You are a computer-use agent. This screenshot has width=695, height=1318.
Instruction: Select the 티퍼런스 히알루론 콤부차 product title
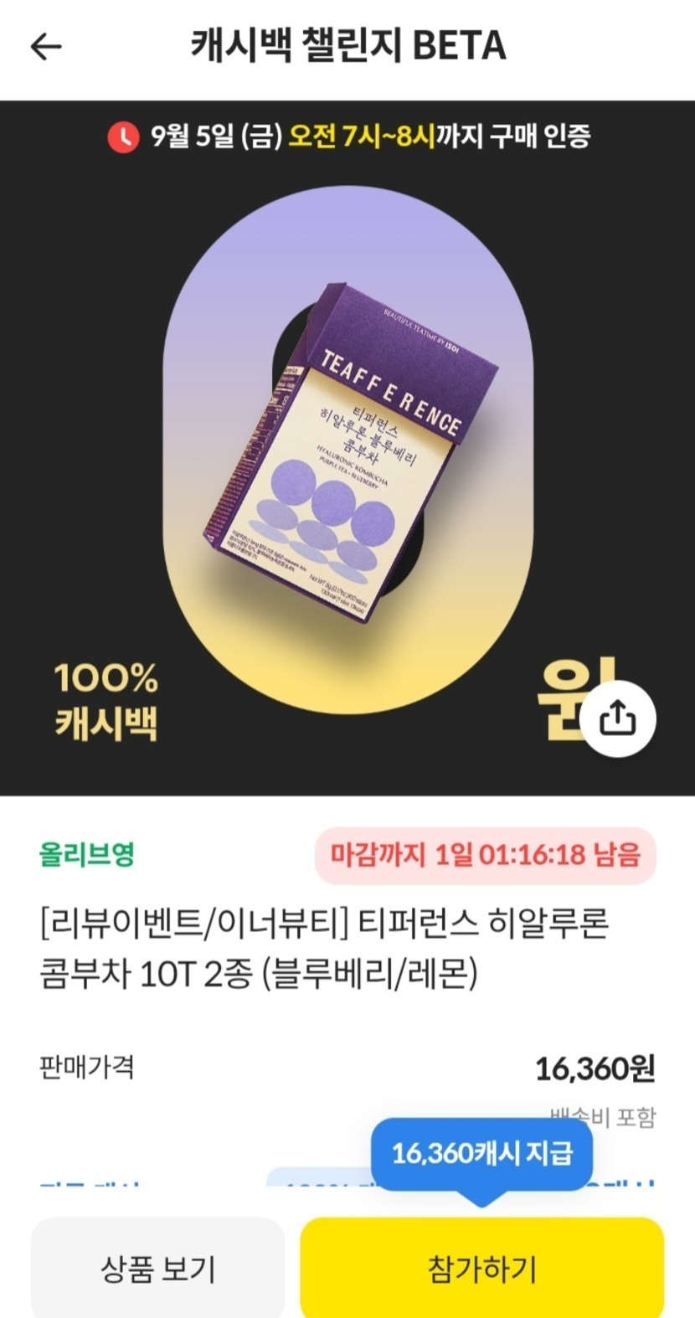(324, 950)
